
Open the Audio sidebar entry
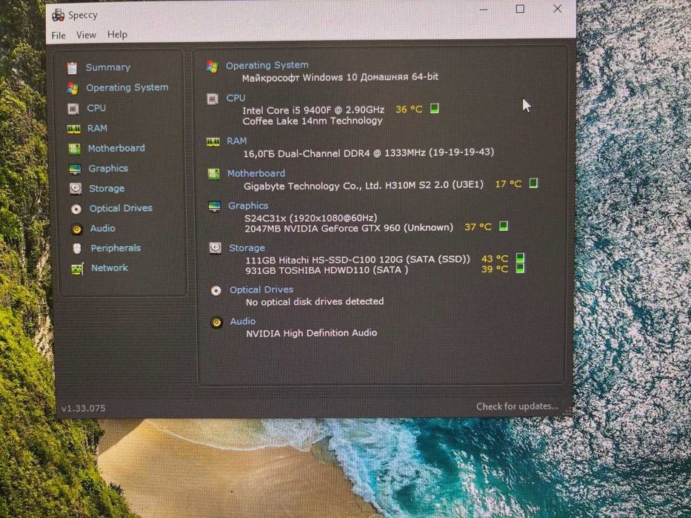103,228
